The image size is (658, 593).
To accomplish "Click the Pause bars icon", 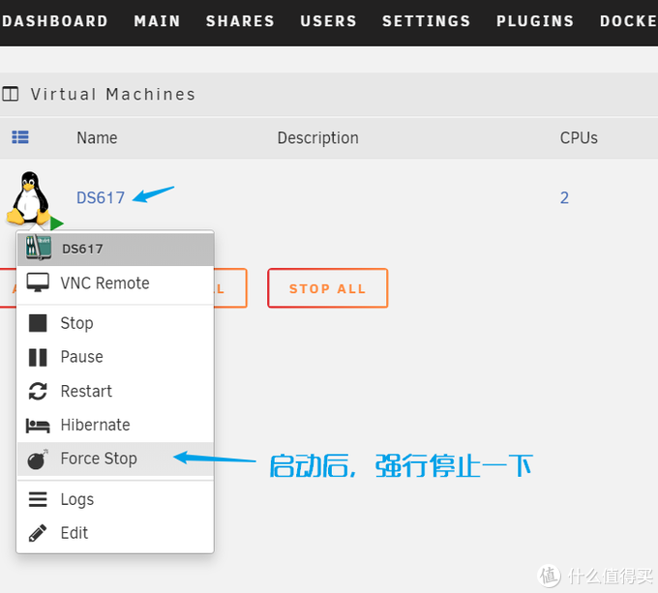I will coord(38,358).
